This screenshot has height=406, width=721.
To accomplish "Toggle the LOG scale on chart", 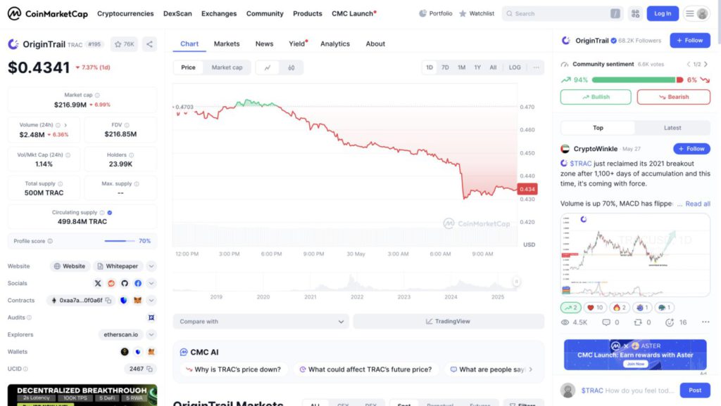I will pyautogui.click(x=515, y=67).
